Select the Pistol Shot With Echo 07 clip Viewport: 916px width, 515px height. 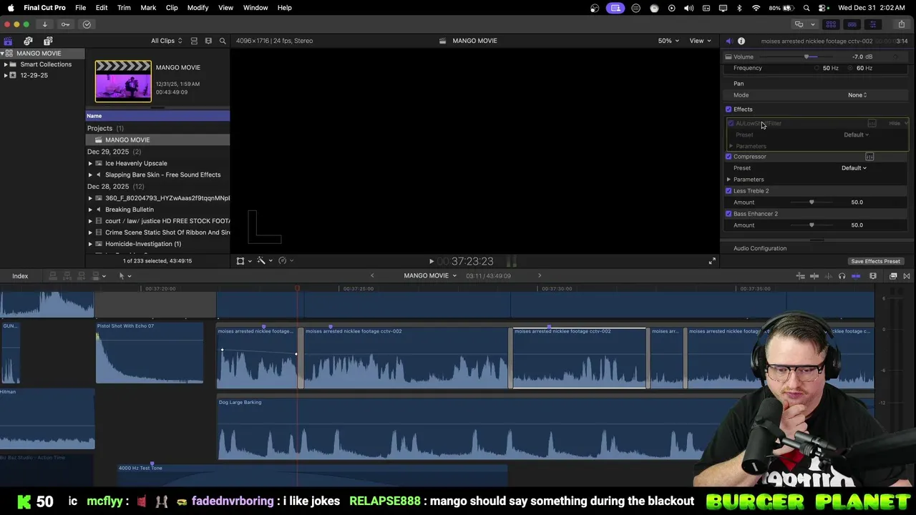pos(150,353)
